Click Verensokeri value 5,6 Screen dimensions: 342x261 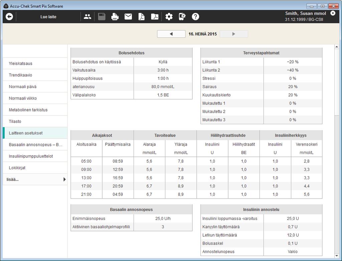point(307,194)
